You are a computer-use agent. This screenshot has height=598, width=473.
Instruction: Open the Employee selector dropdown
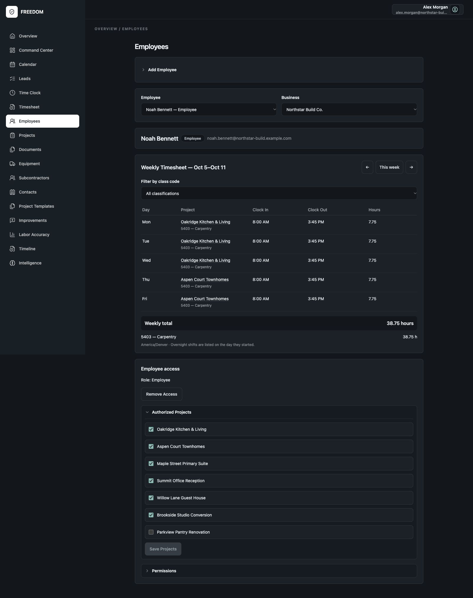pyautogui.click(x=209, y=110)
